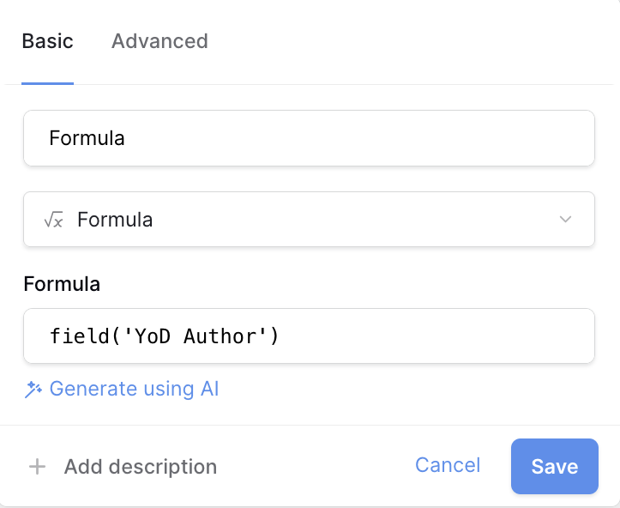
Task: Expand the field type chevron arrow
Action: pyautogui.click(x=565, y=220)
